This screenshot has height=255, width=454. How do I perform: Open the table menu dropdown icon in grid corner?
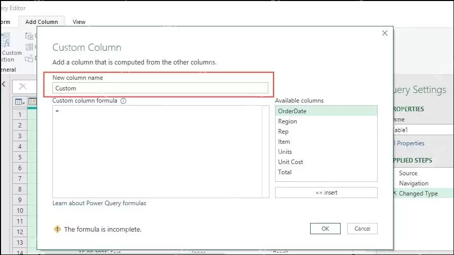[x=20, y=102]
